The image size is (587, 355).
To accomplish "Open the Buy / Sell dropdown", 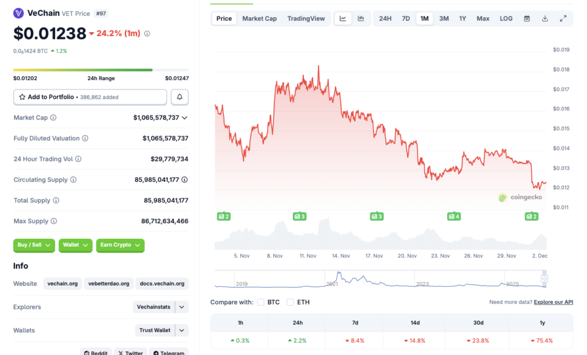I will (34, 245).
